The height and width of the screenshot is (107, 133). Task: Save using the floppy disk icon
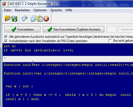coord(14,19)
